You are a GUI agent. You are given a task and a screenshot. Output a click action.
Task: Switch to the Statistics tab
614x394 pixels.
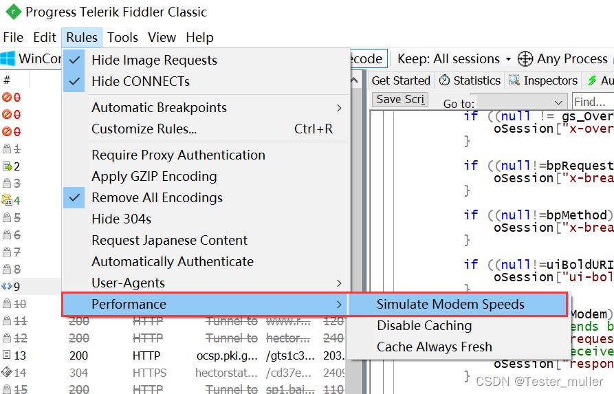pos(470,80)
